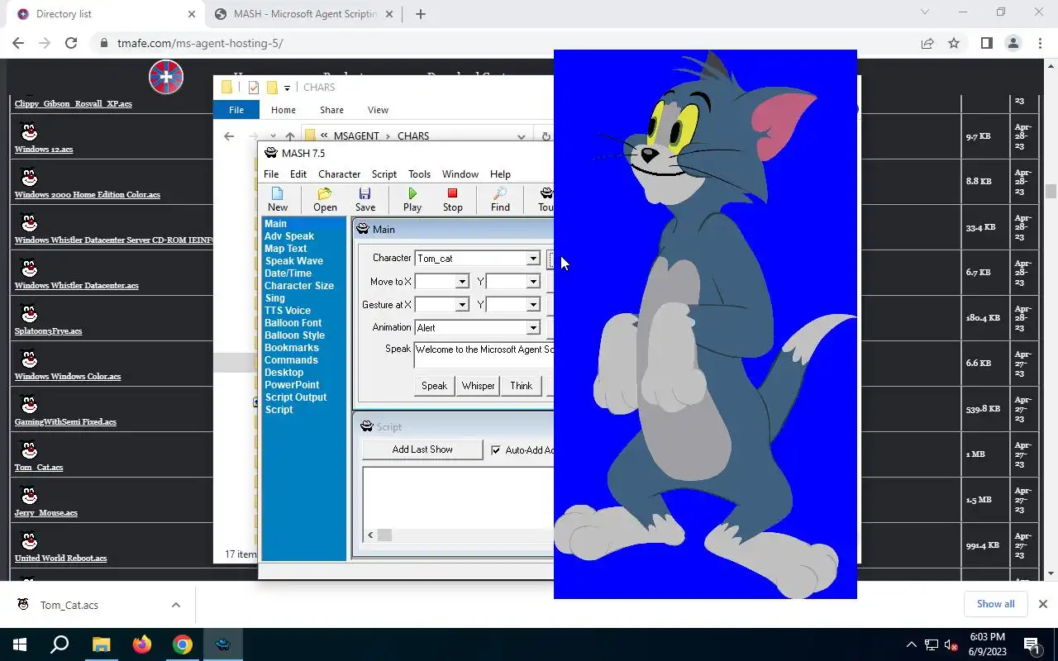The height and width of the screenshot is (661, 1058).
Task: Open the browser side panel
Action: point(986,43)
